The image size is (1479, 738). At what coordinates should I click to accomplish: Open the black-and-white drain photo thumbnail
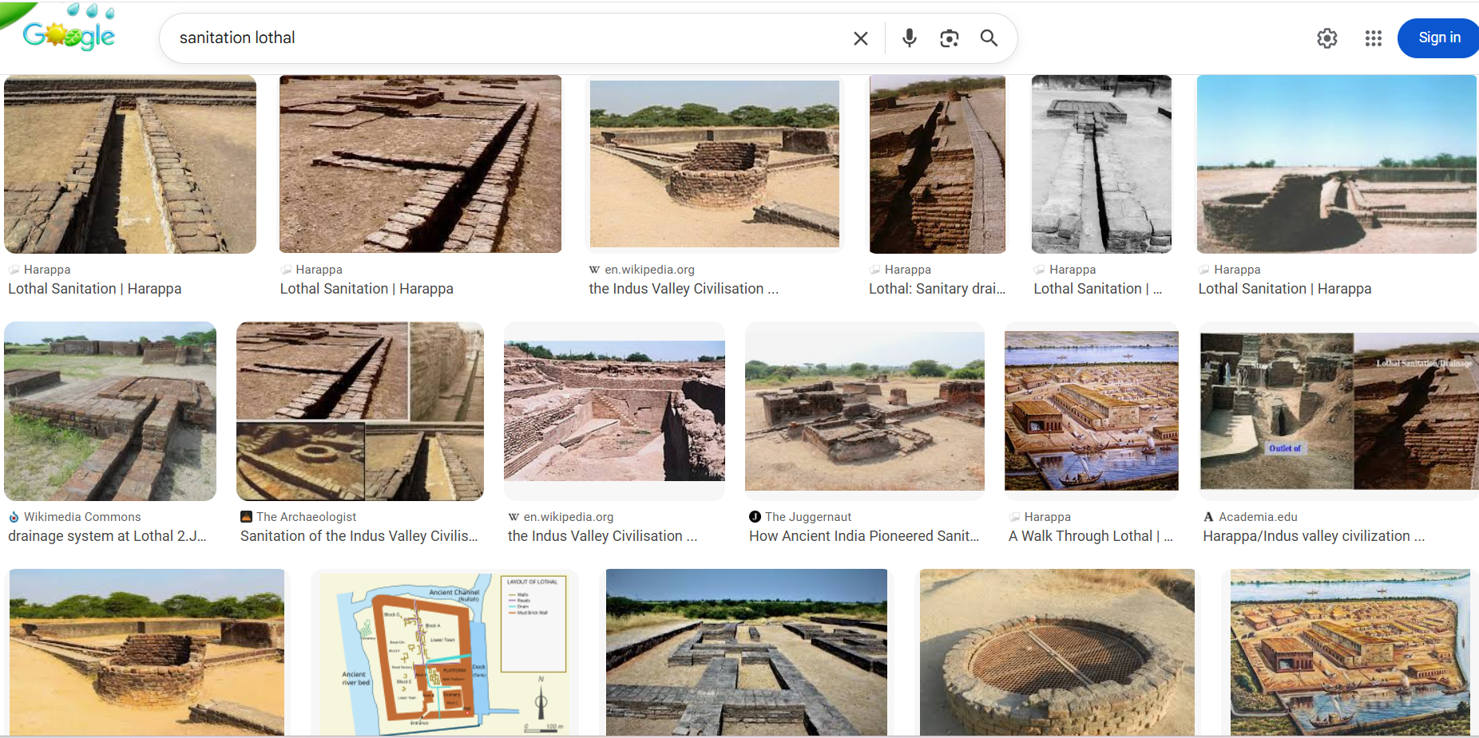click(1101, 164)
